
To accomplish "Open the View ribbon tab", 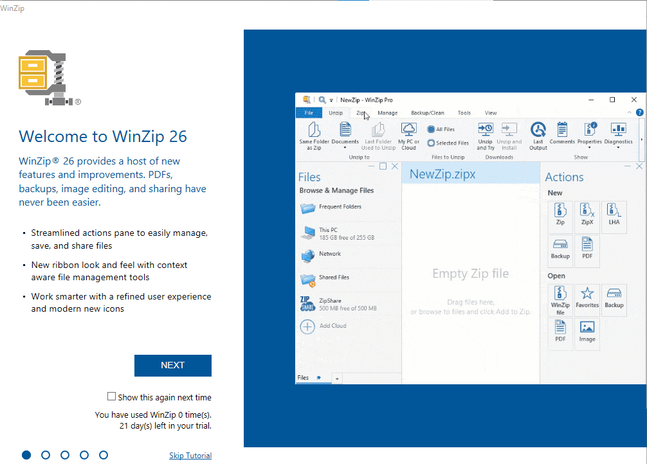I will [x=491, y=112].
